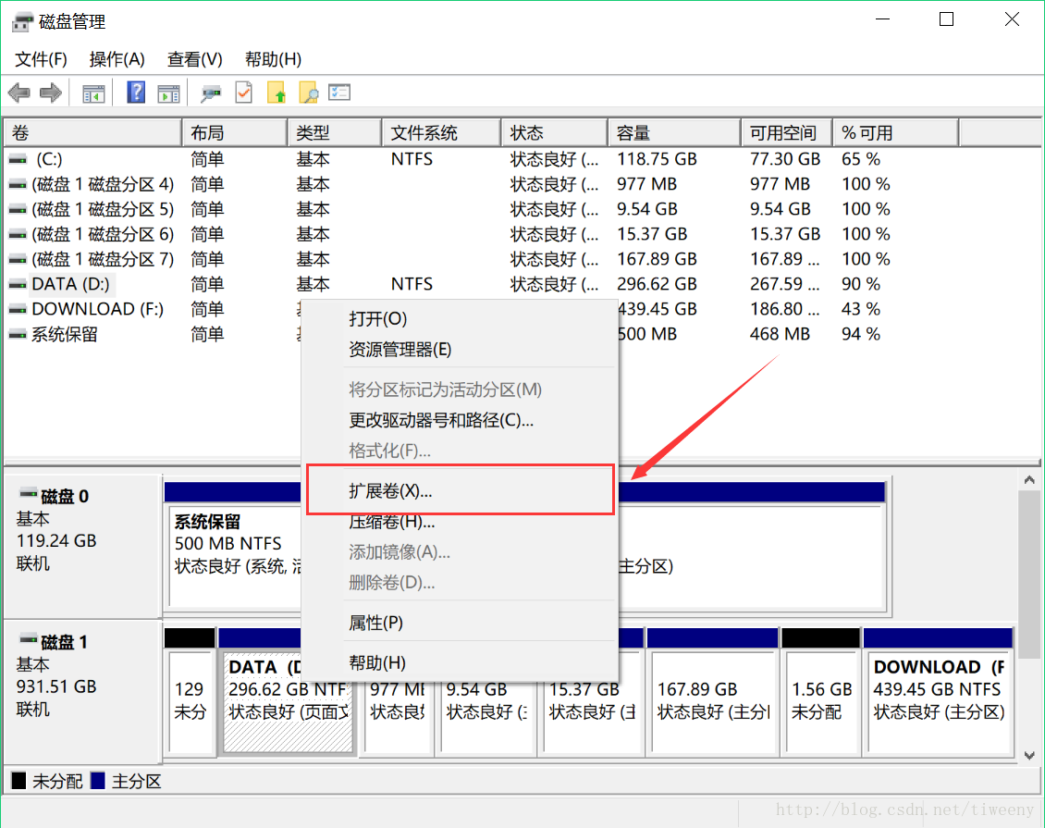The width and height of the screenshot is (1045, 828).
Task: Sort by the % 可用 column header
Action: (x=896, y=132)
